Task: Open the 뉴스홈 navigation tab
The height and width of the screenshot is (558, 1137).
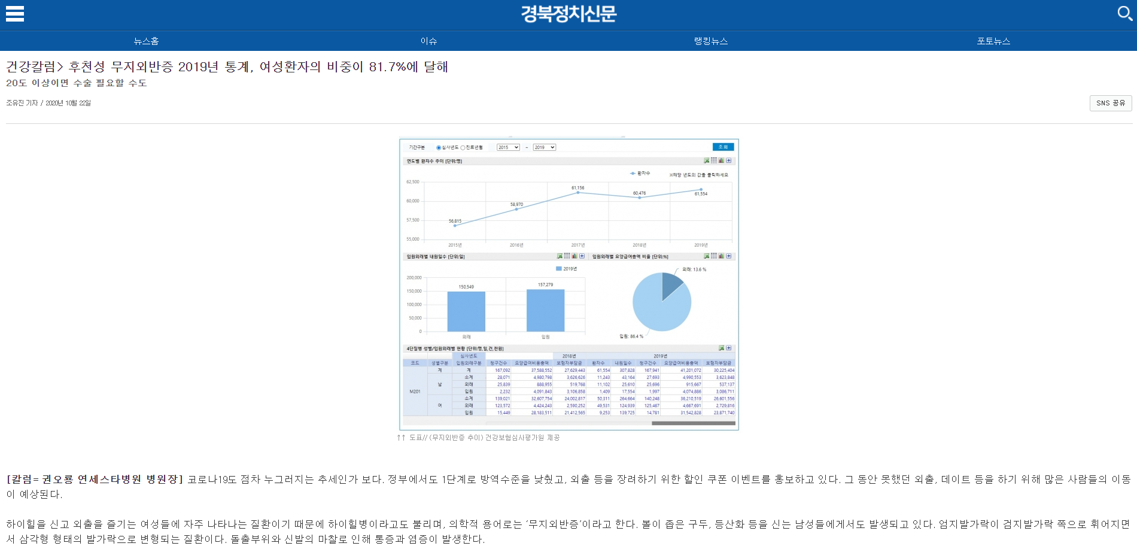Action: 146,41
